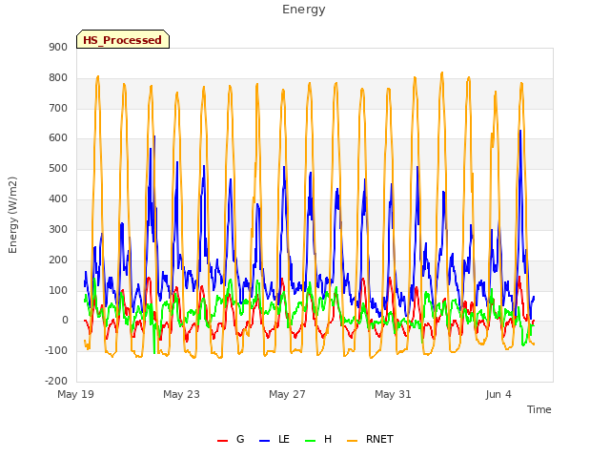Select the LE legend label
This screenshot has height=458, width=610.
click(284, 439)
